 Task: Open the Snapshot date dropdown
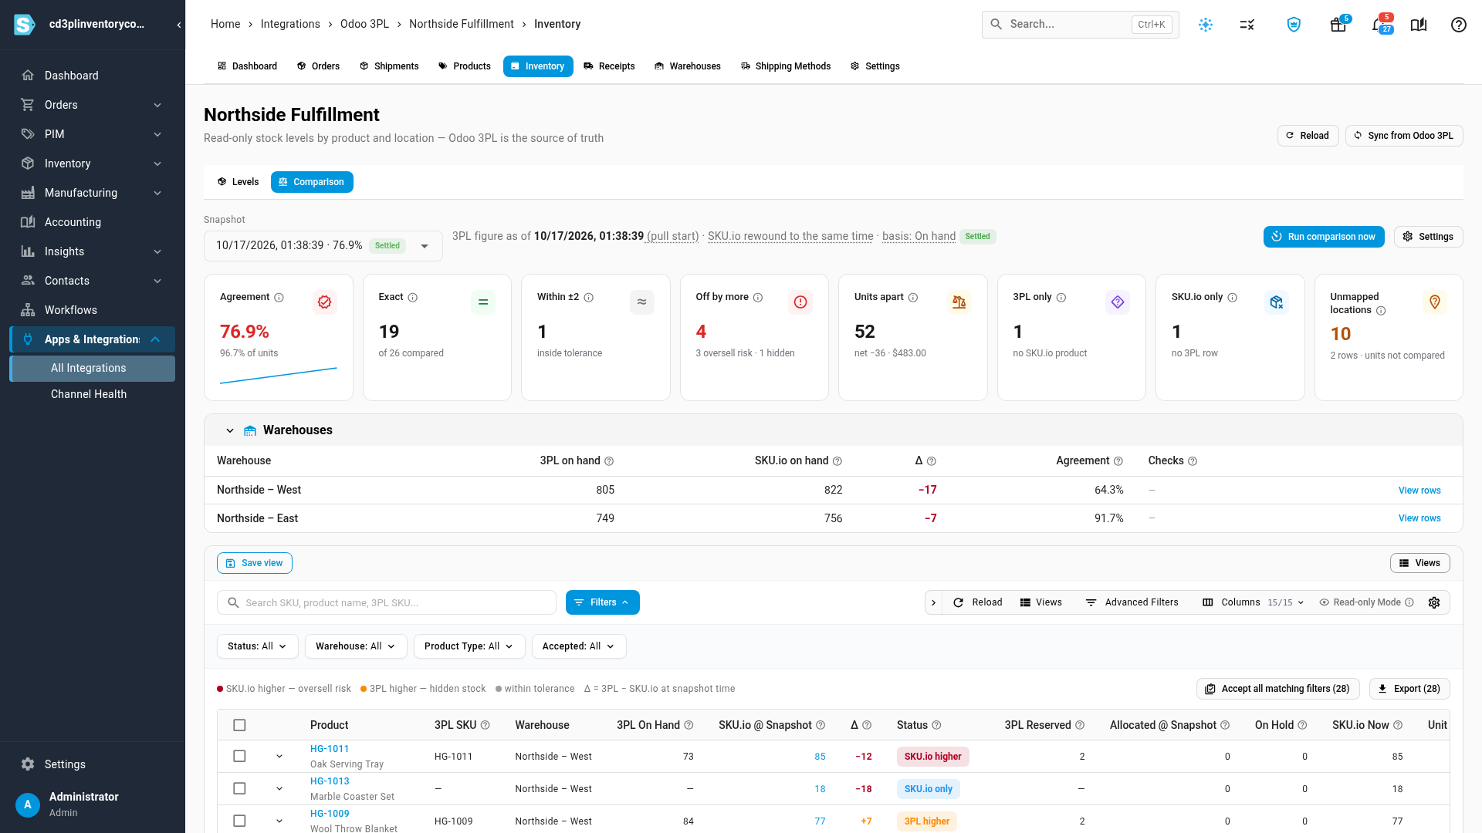click(323, 246)
